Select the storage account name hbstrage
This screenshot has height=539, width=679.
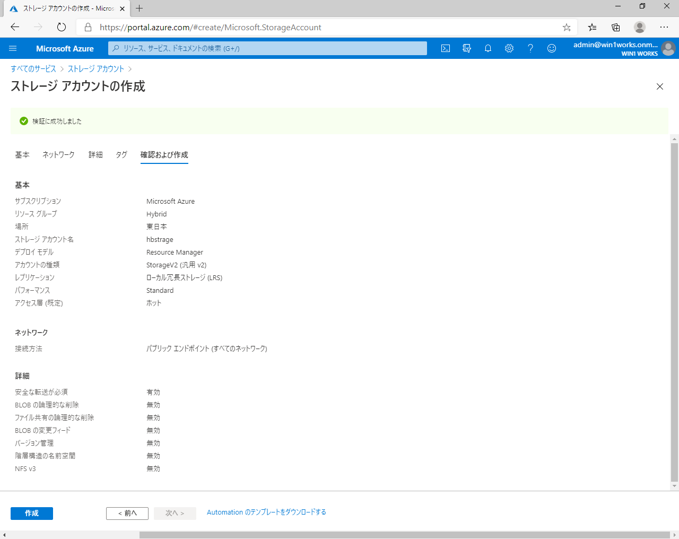pos(160,240)
